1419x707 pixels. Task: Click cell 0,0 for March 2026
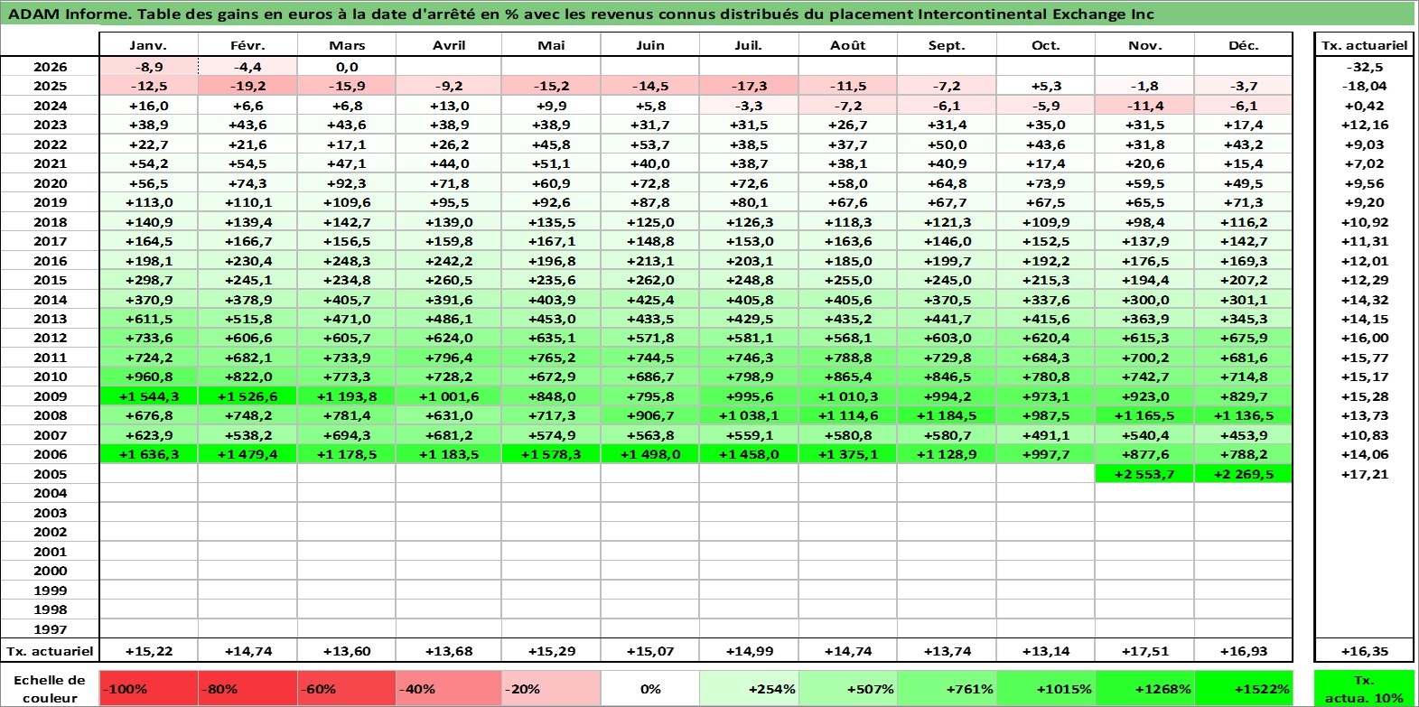[x=347, y=67]
